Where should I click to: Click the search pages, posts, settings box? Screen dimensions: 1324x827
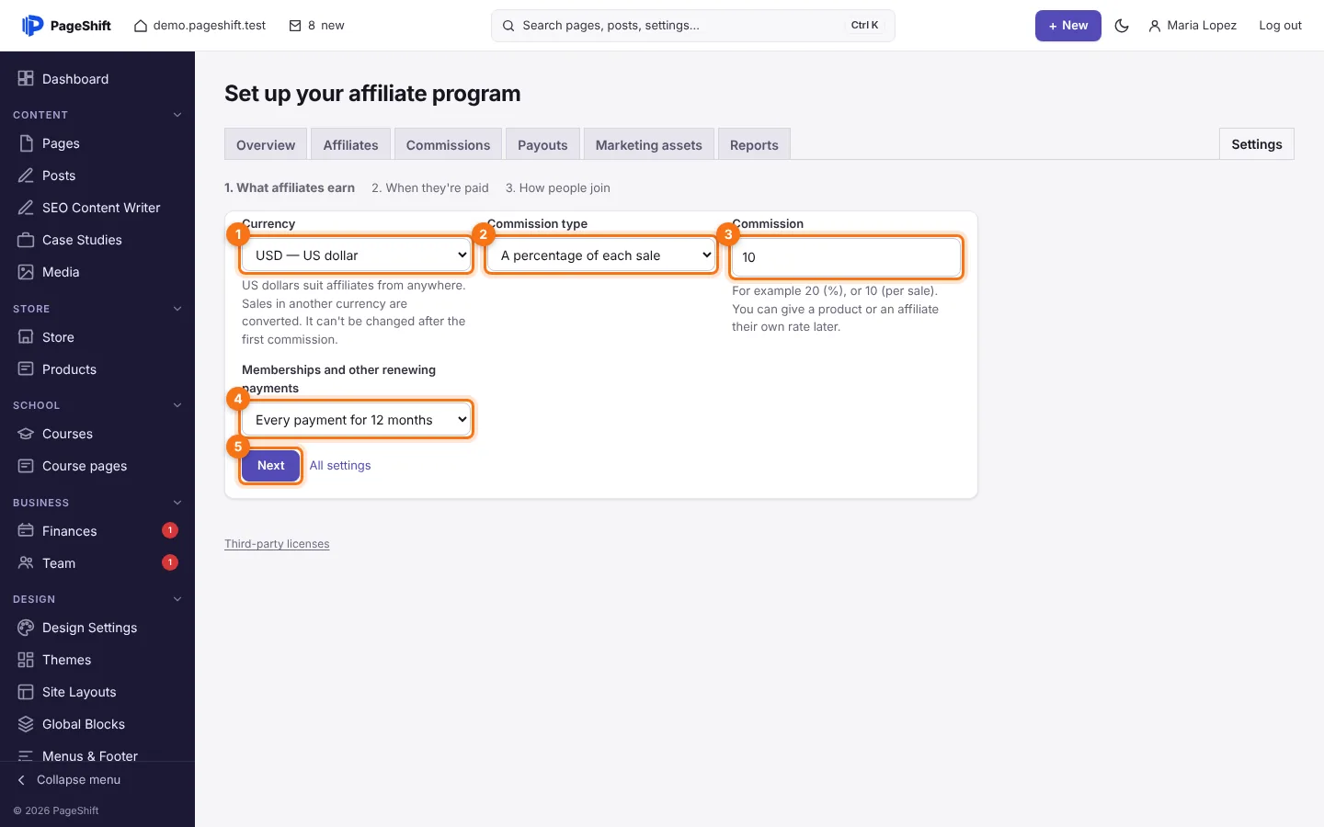(693, 26)
